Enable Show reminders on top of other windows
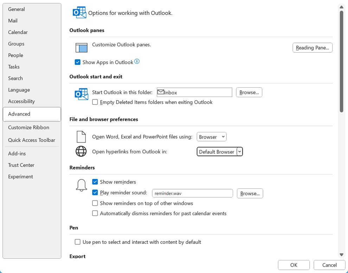Image resolution: width=348 pixels, height=273 pixels. click(x=95, y=203)
